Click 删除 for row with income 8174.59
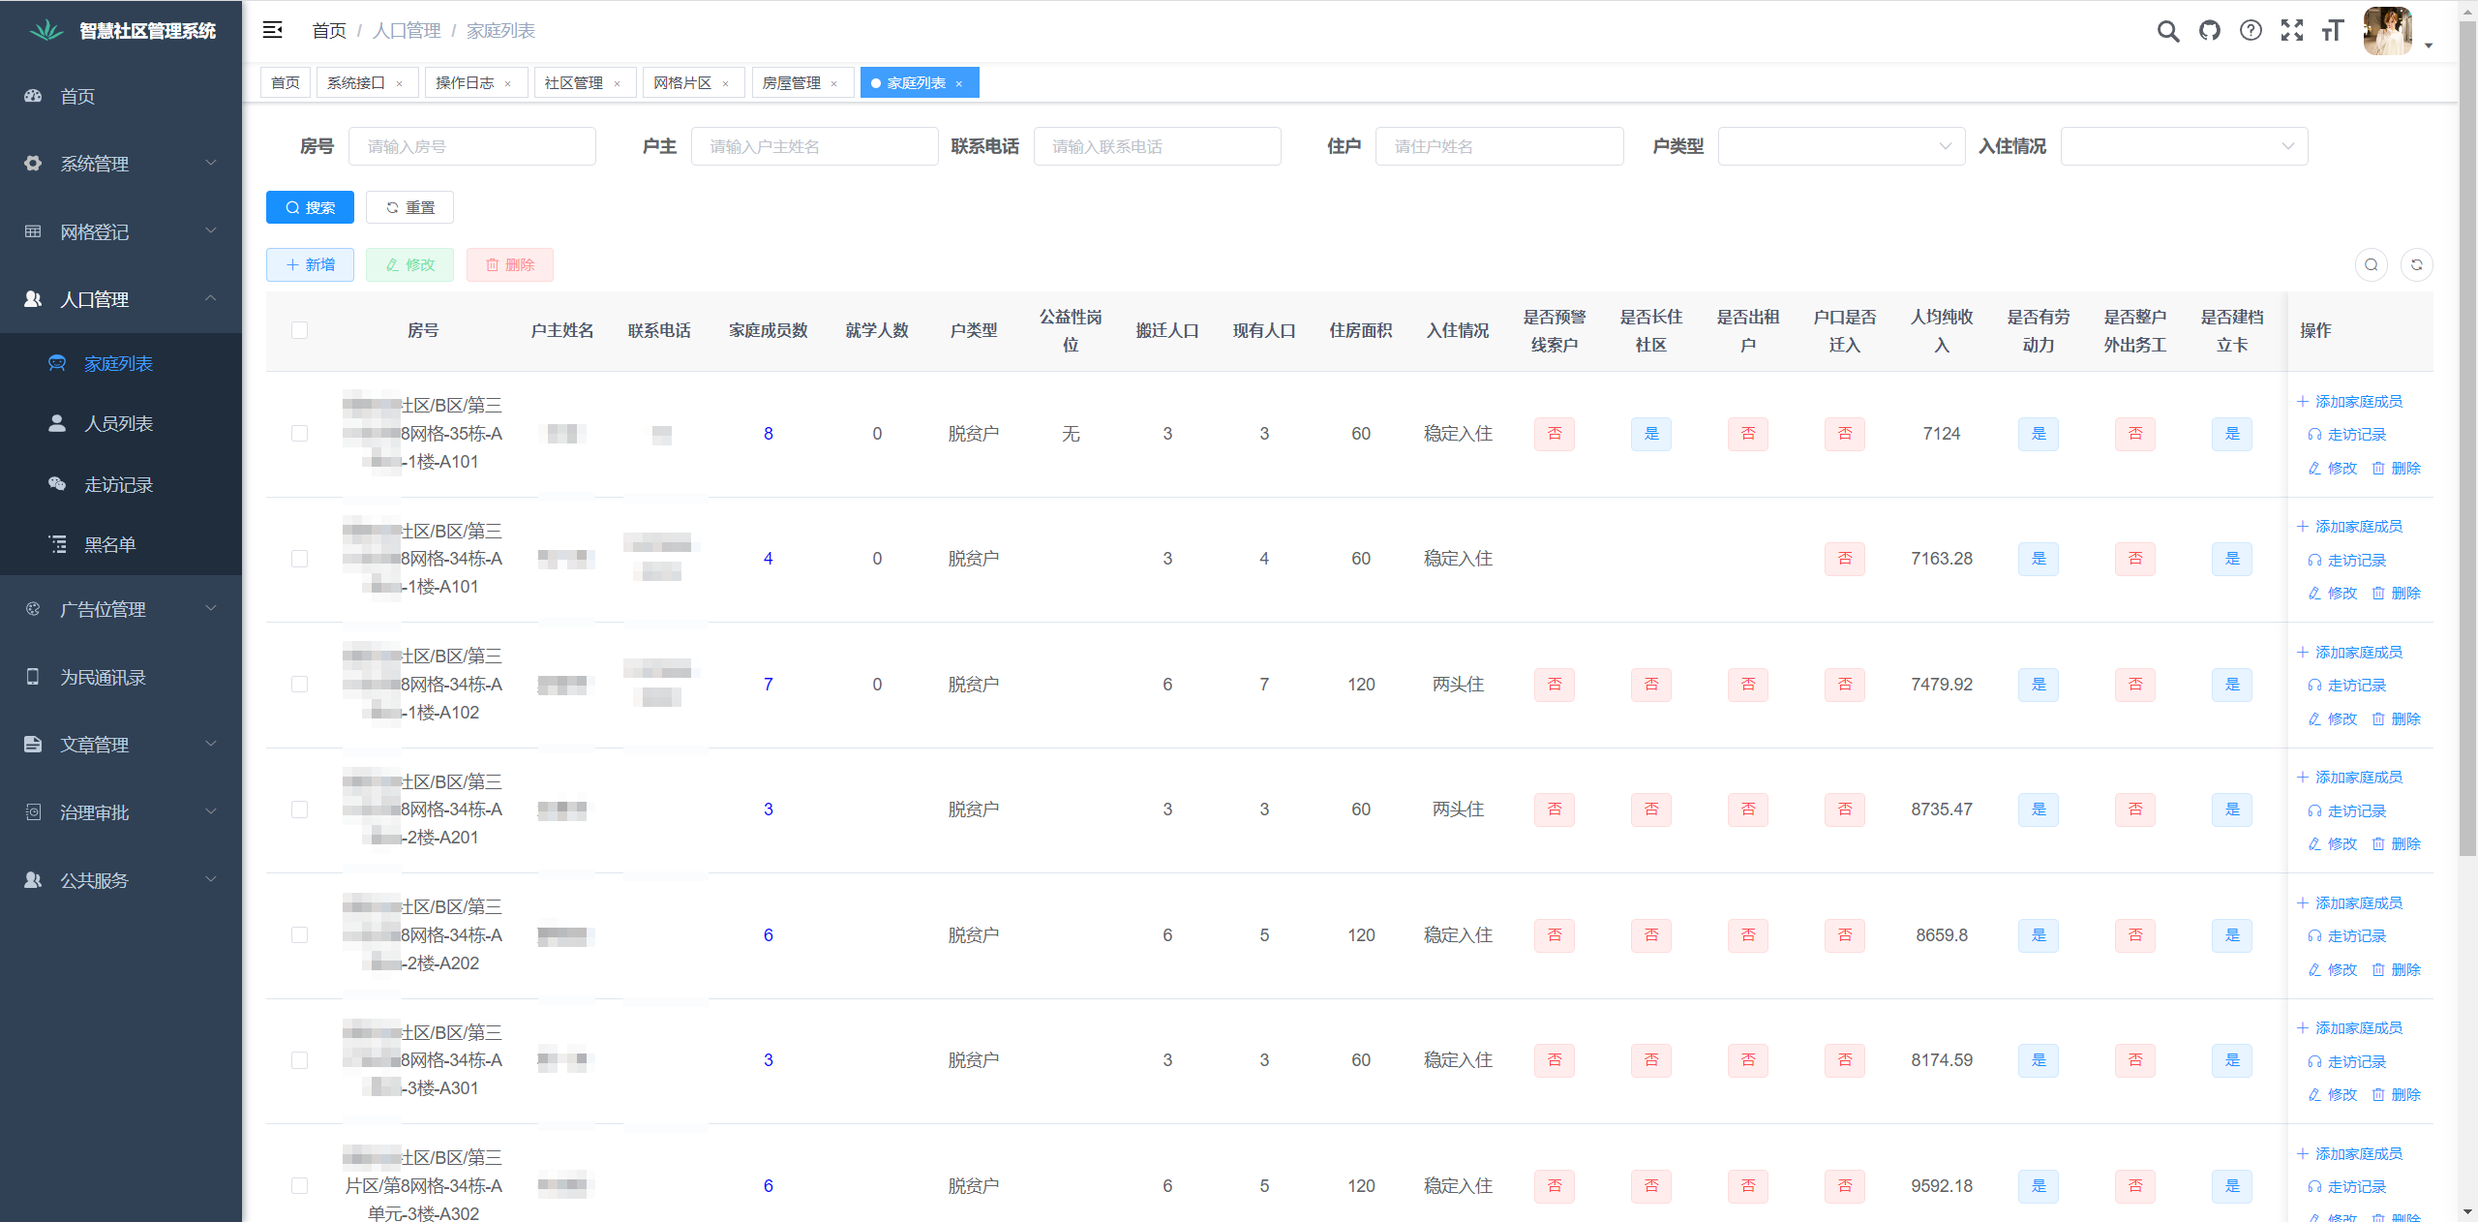2478x1222 pixels. (x=2397, y=1094)
